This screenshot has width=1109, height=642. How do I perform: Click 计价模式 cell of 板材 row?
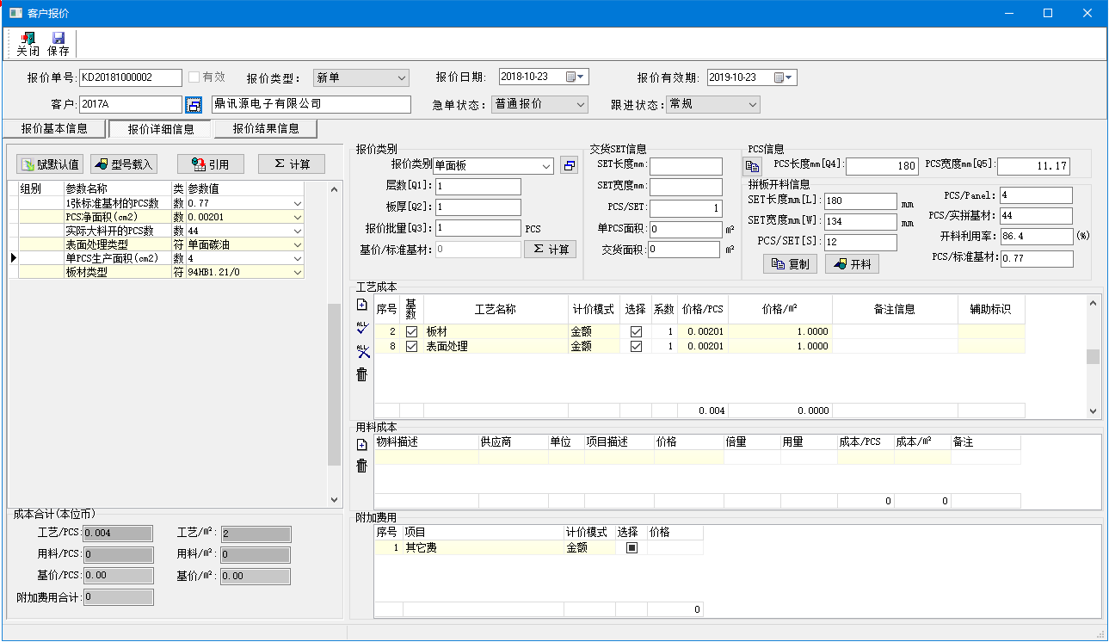pos(594,331)
